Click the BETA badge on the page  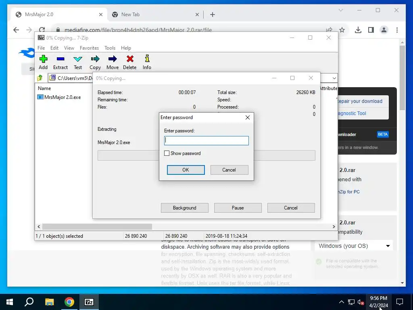tap(383, 134)
